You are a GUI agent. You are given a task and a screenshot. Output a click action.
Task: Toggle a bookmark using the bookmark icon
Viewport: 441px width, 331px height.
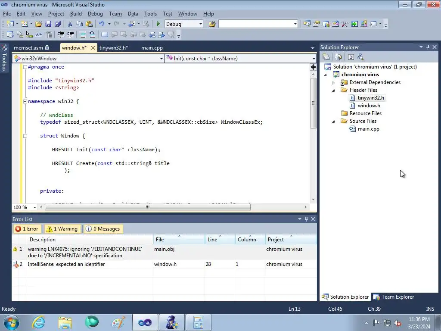coord(104,34)
